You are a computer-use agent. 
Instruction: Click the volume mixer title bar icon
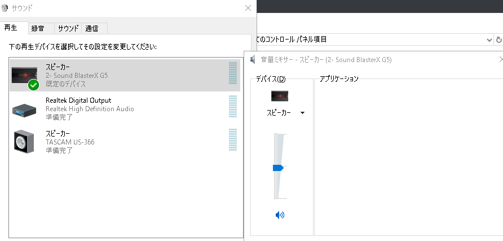click(x=252, y=59)
